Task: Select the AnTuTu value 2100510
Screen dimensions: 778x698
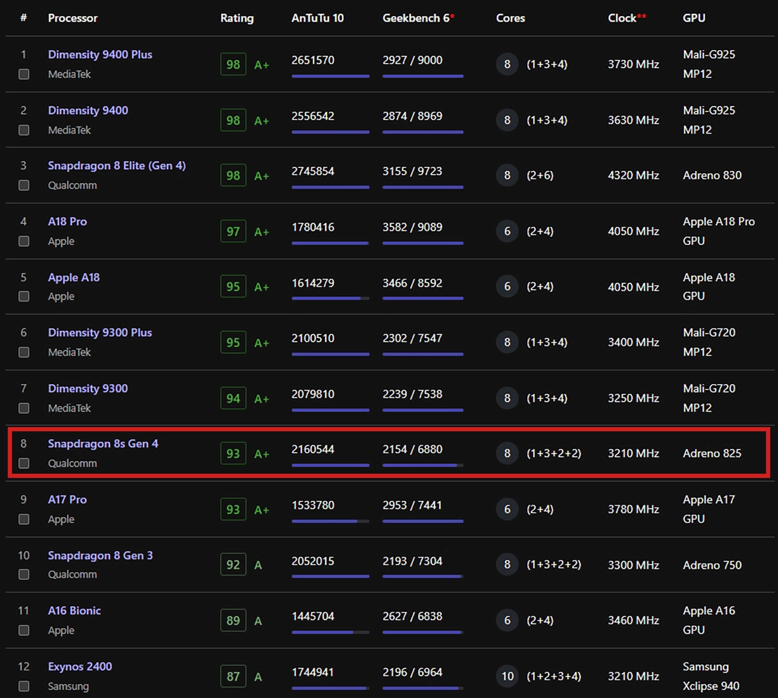Action: (313, 338)
